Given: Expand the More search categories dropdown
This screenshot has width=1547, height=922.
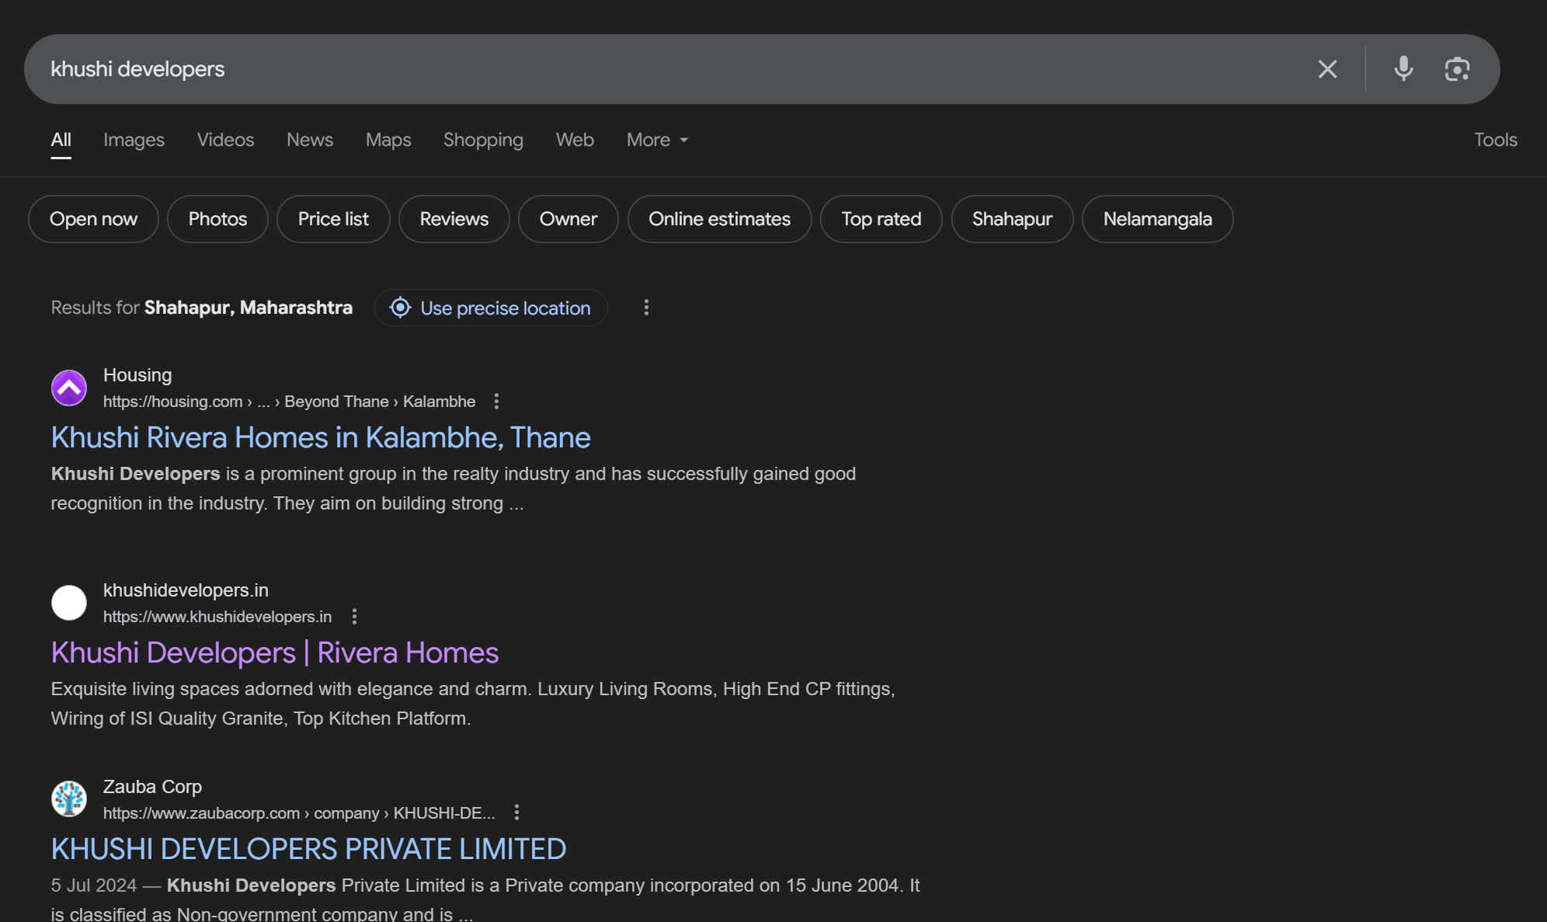Looking at the screenshot, I should [657, 140].
